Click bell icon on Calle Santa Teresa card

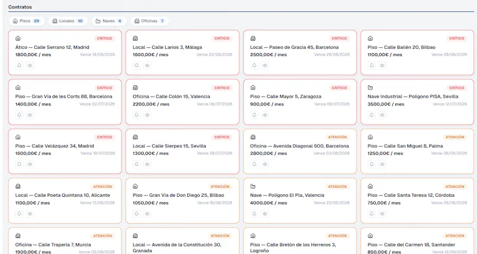[x=371, y=214]
